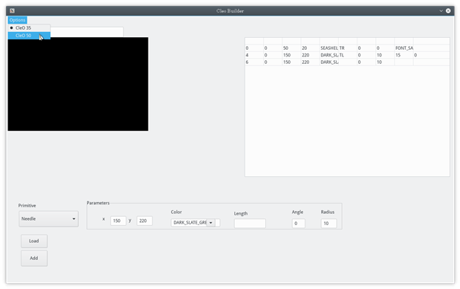Focus the Radius input field
Viewport: 460px width, 289px height.
[x=328, y=224]
